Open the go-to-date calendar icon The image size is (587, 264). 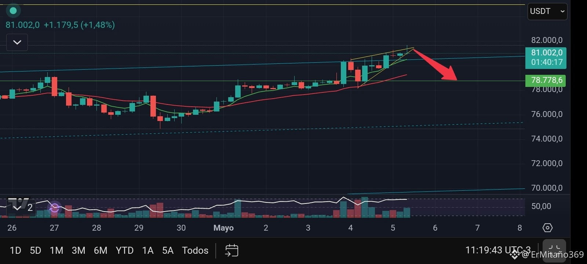click(x=232, y=250)
